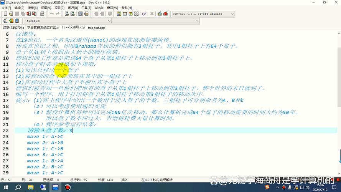Open the 视图[V] menu
Viewport: 341px width, 192px height.
pos(46,8)
